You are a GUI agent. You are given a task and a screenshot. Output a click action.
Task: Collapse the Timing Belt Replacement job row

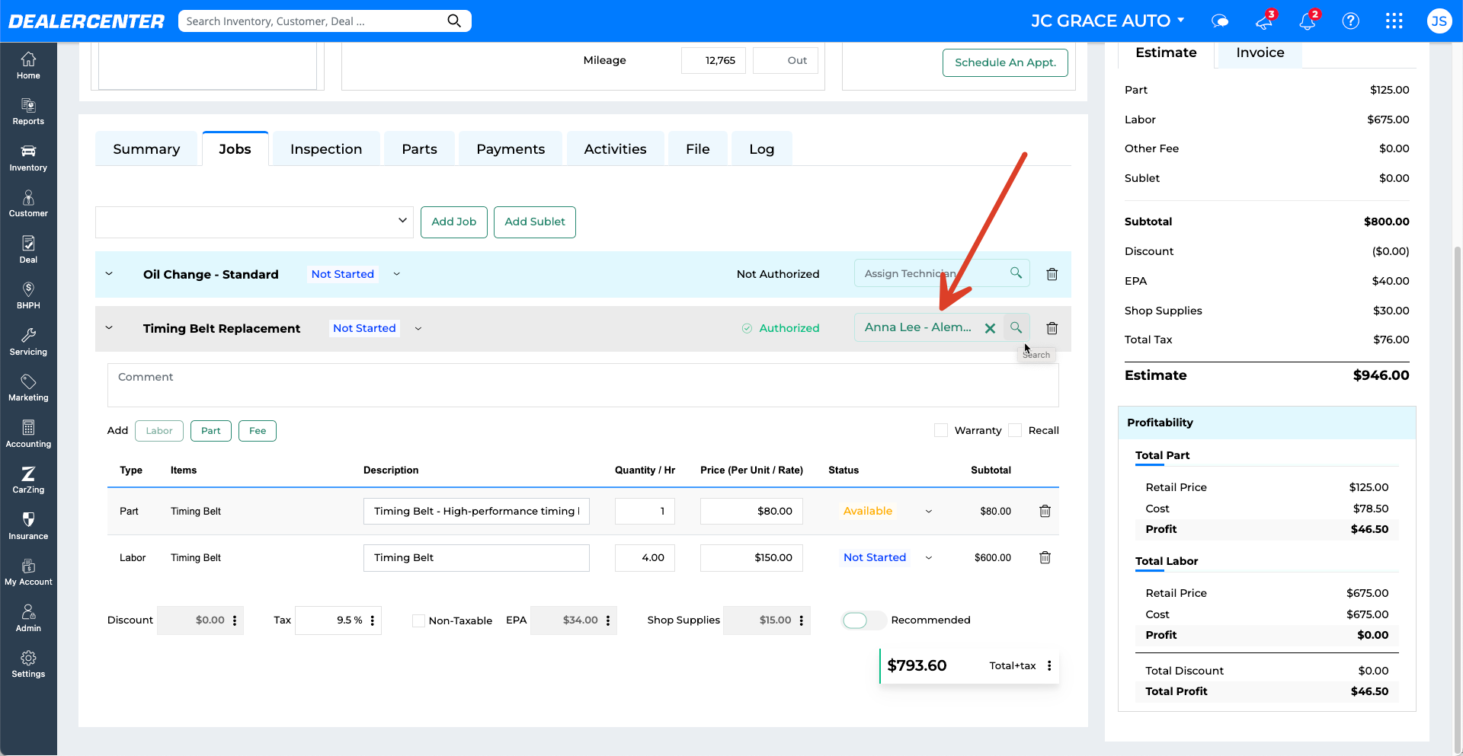[x=109, y=328]
